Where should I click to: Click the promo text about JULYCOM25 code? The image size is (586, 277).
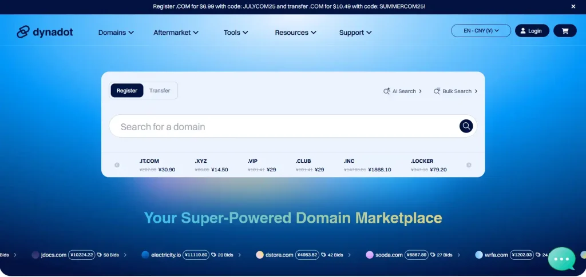(x=289, y=6)
